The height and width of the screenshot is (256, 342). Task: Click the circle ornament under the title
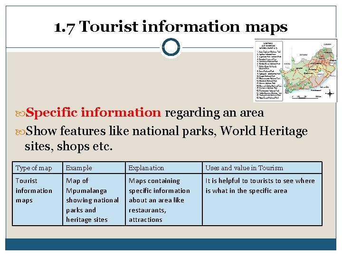171,47
